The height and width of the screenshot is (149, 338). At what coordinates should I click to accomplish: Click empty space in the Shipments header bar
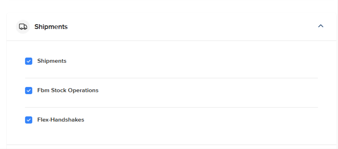(192, 27)
